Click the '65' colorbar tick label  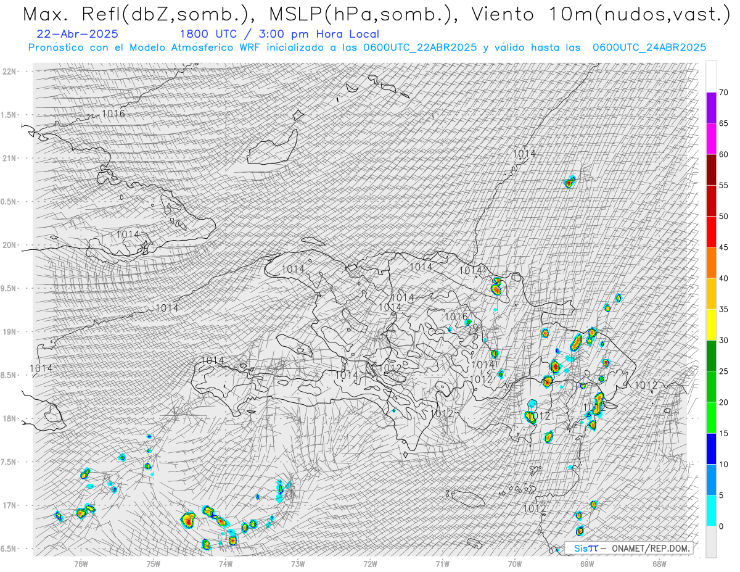(723, 123)
